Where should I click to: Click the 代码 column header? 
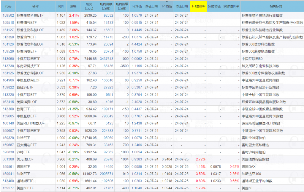tap(8, 6)
